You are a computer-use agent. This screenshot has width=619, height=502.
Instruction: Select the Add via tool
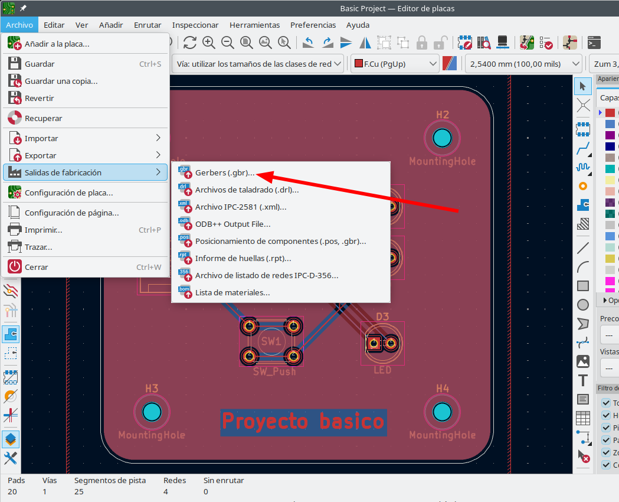pyautogui.click(x=583, y=186)
